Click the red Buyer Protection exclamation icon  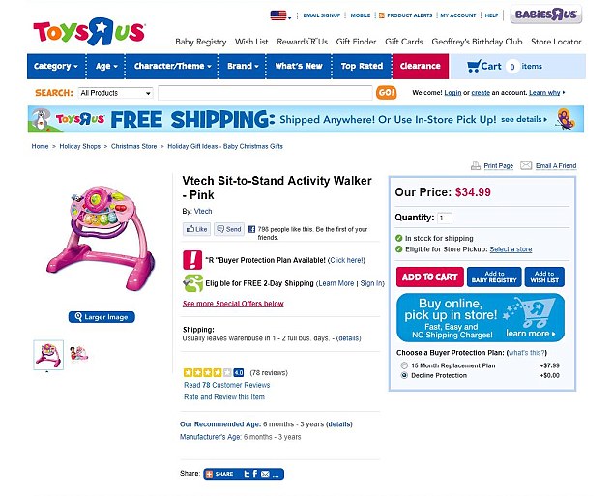pyautogui.click(x=192, y=260)
